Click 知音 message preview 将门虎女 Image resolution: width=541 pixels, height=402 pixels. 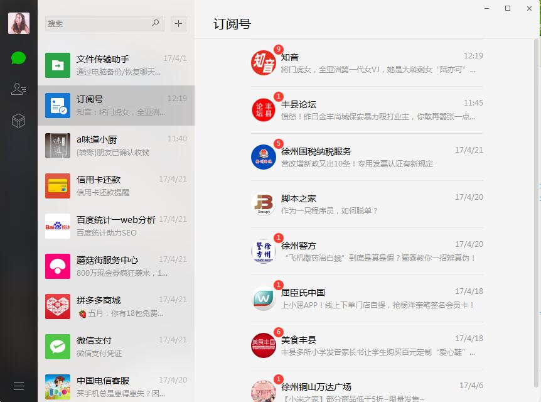click(x=378, y=70)
